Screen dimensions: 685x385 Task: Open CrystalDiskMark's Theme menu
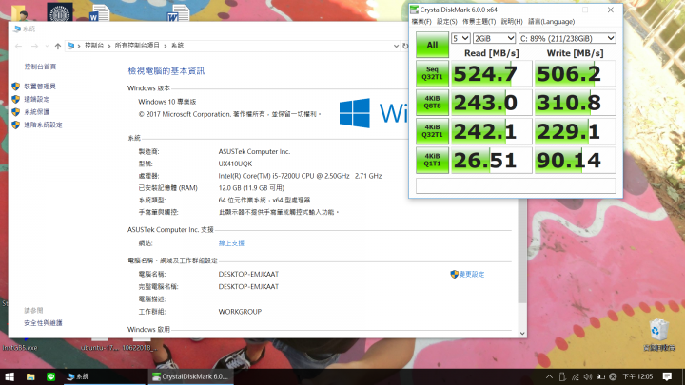pyautogui.click(x=479, y=21)
